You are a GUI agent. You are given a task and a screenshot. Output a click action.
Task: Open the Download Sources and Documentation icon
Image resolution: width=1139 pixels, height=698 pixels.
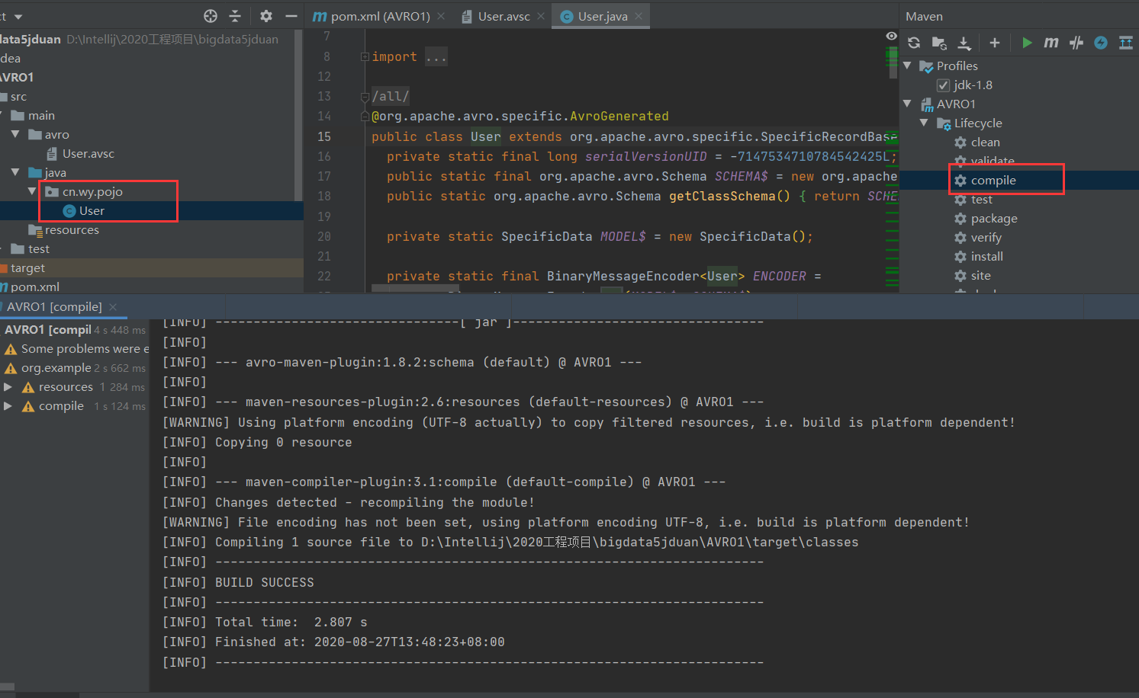point(964,43)
